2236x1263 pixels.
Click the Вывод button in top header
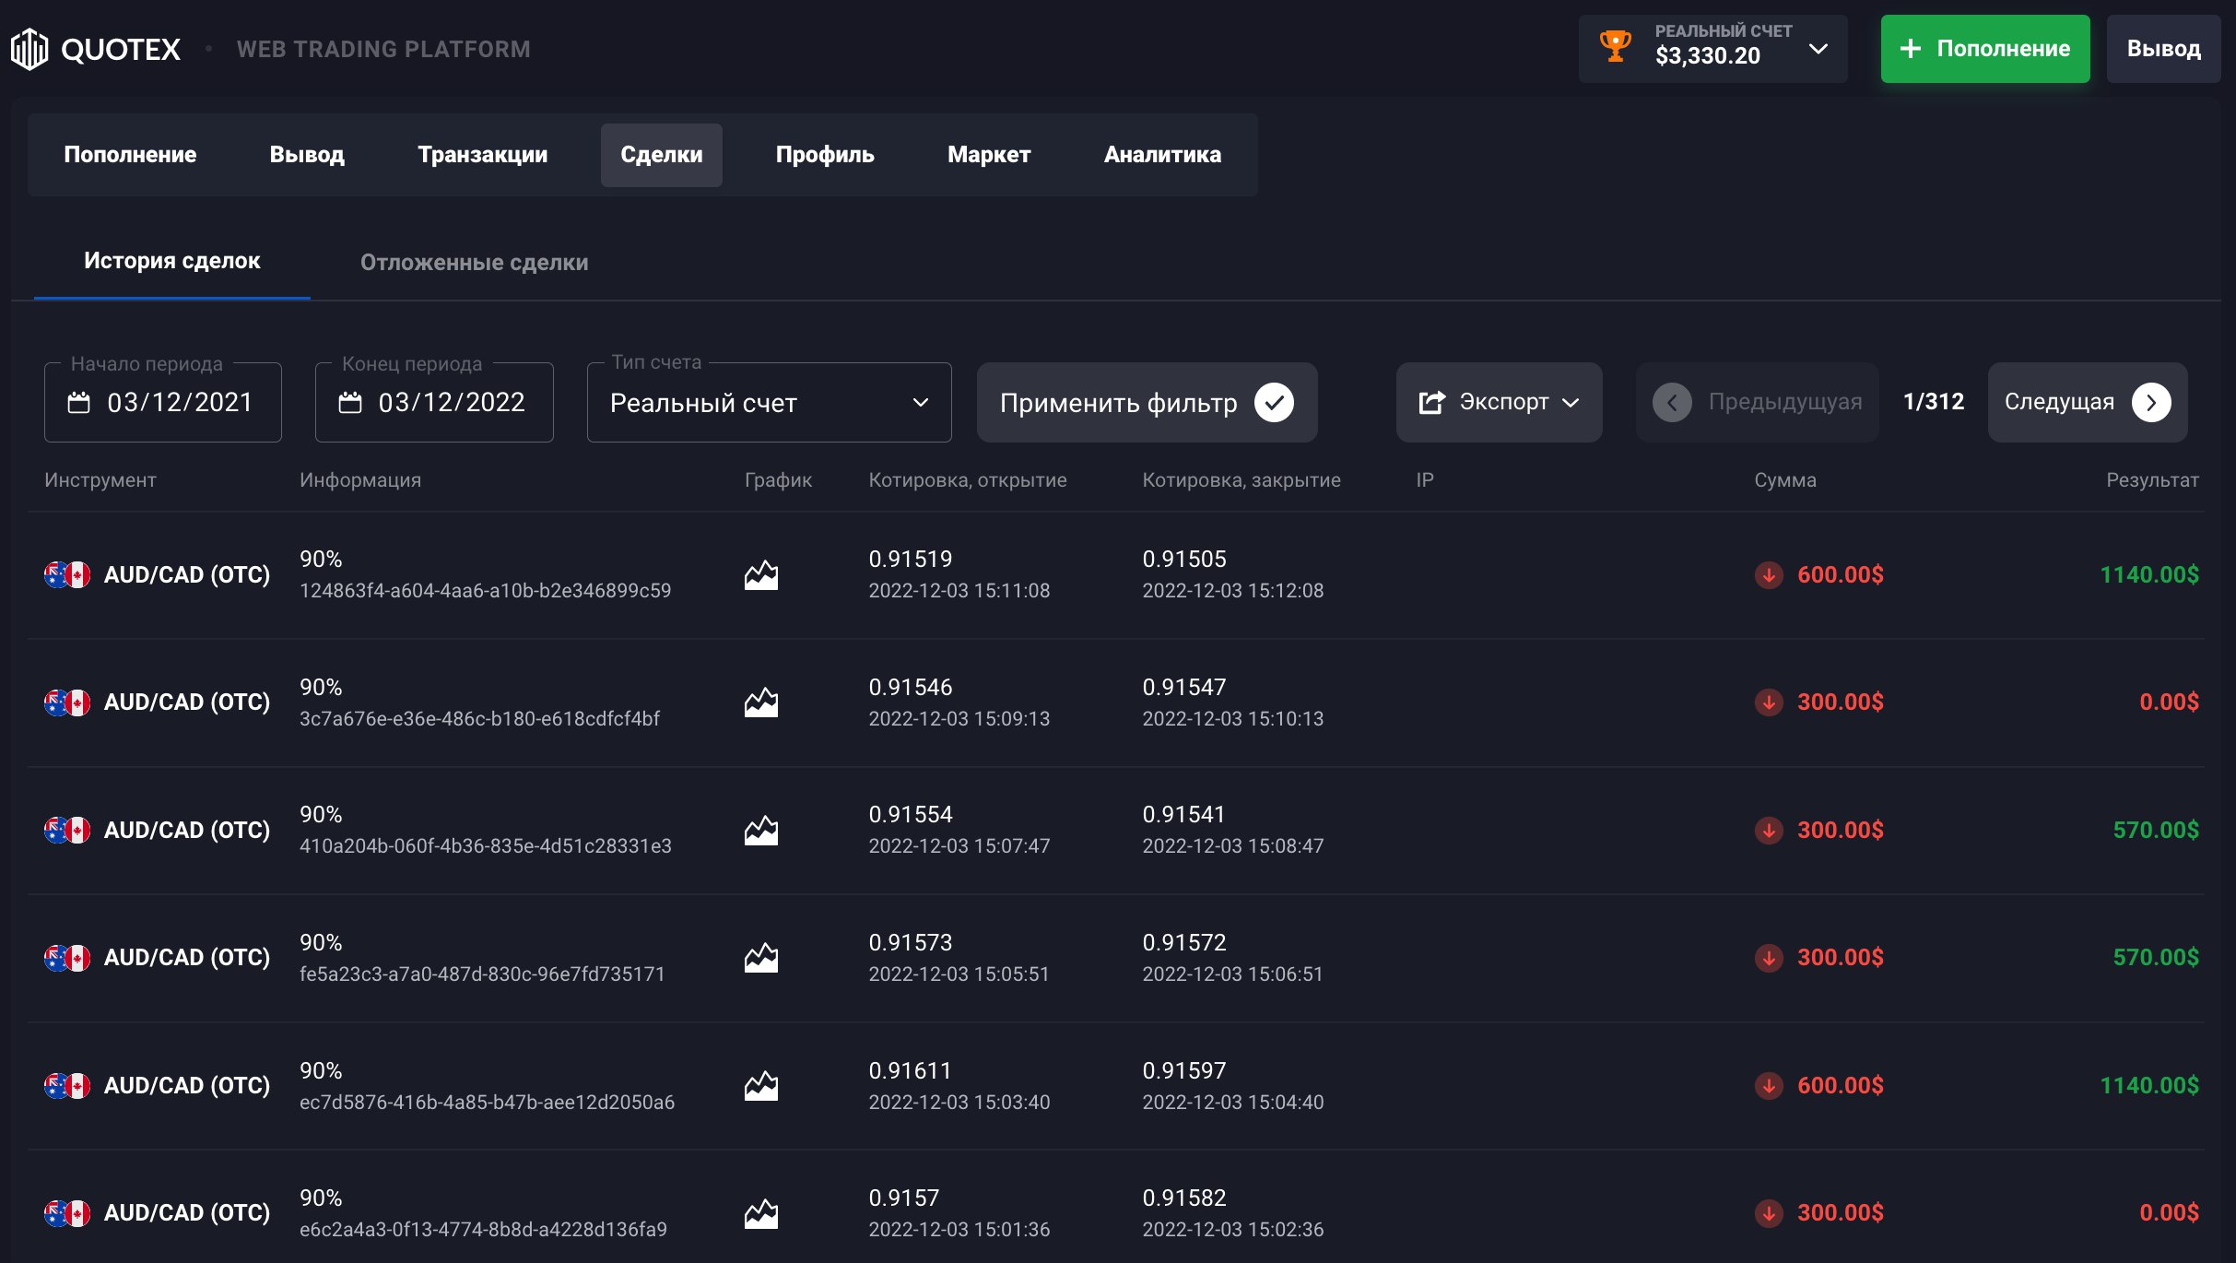click(x=2163, y=49)
